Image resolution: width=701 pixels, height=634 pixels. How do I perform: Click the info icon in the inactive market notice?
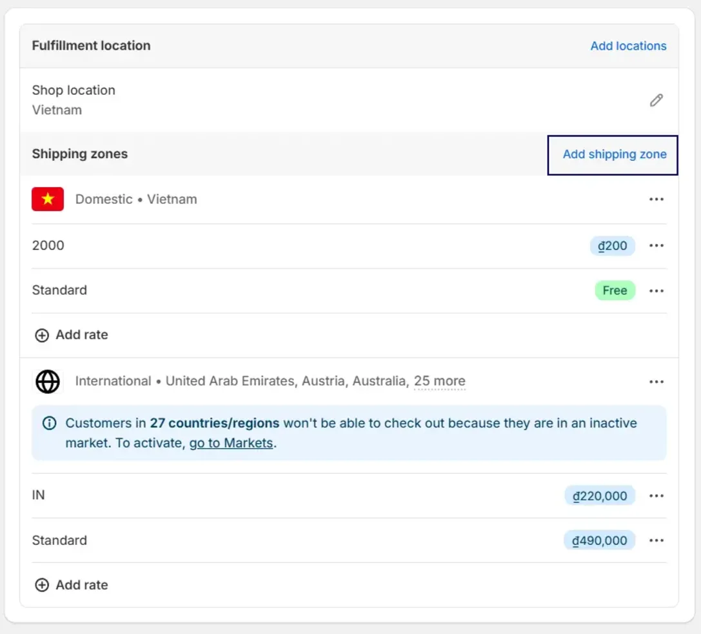(x=49, y=424)
